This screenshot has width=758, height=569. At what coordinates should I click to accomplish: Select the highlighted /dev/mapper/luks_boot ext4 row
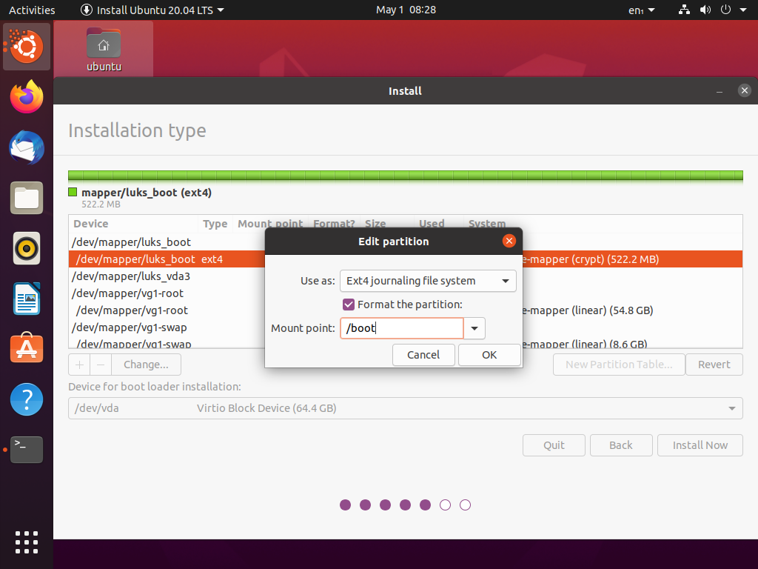[x=405, y=259]
